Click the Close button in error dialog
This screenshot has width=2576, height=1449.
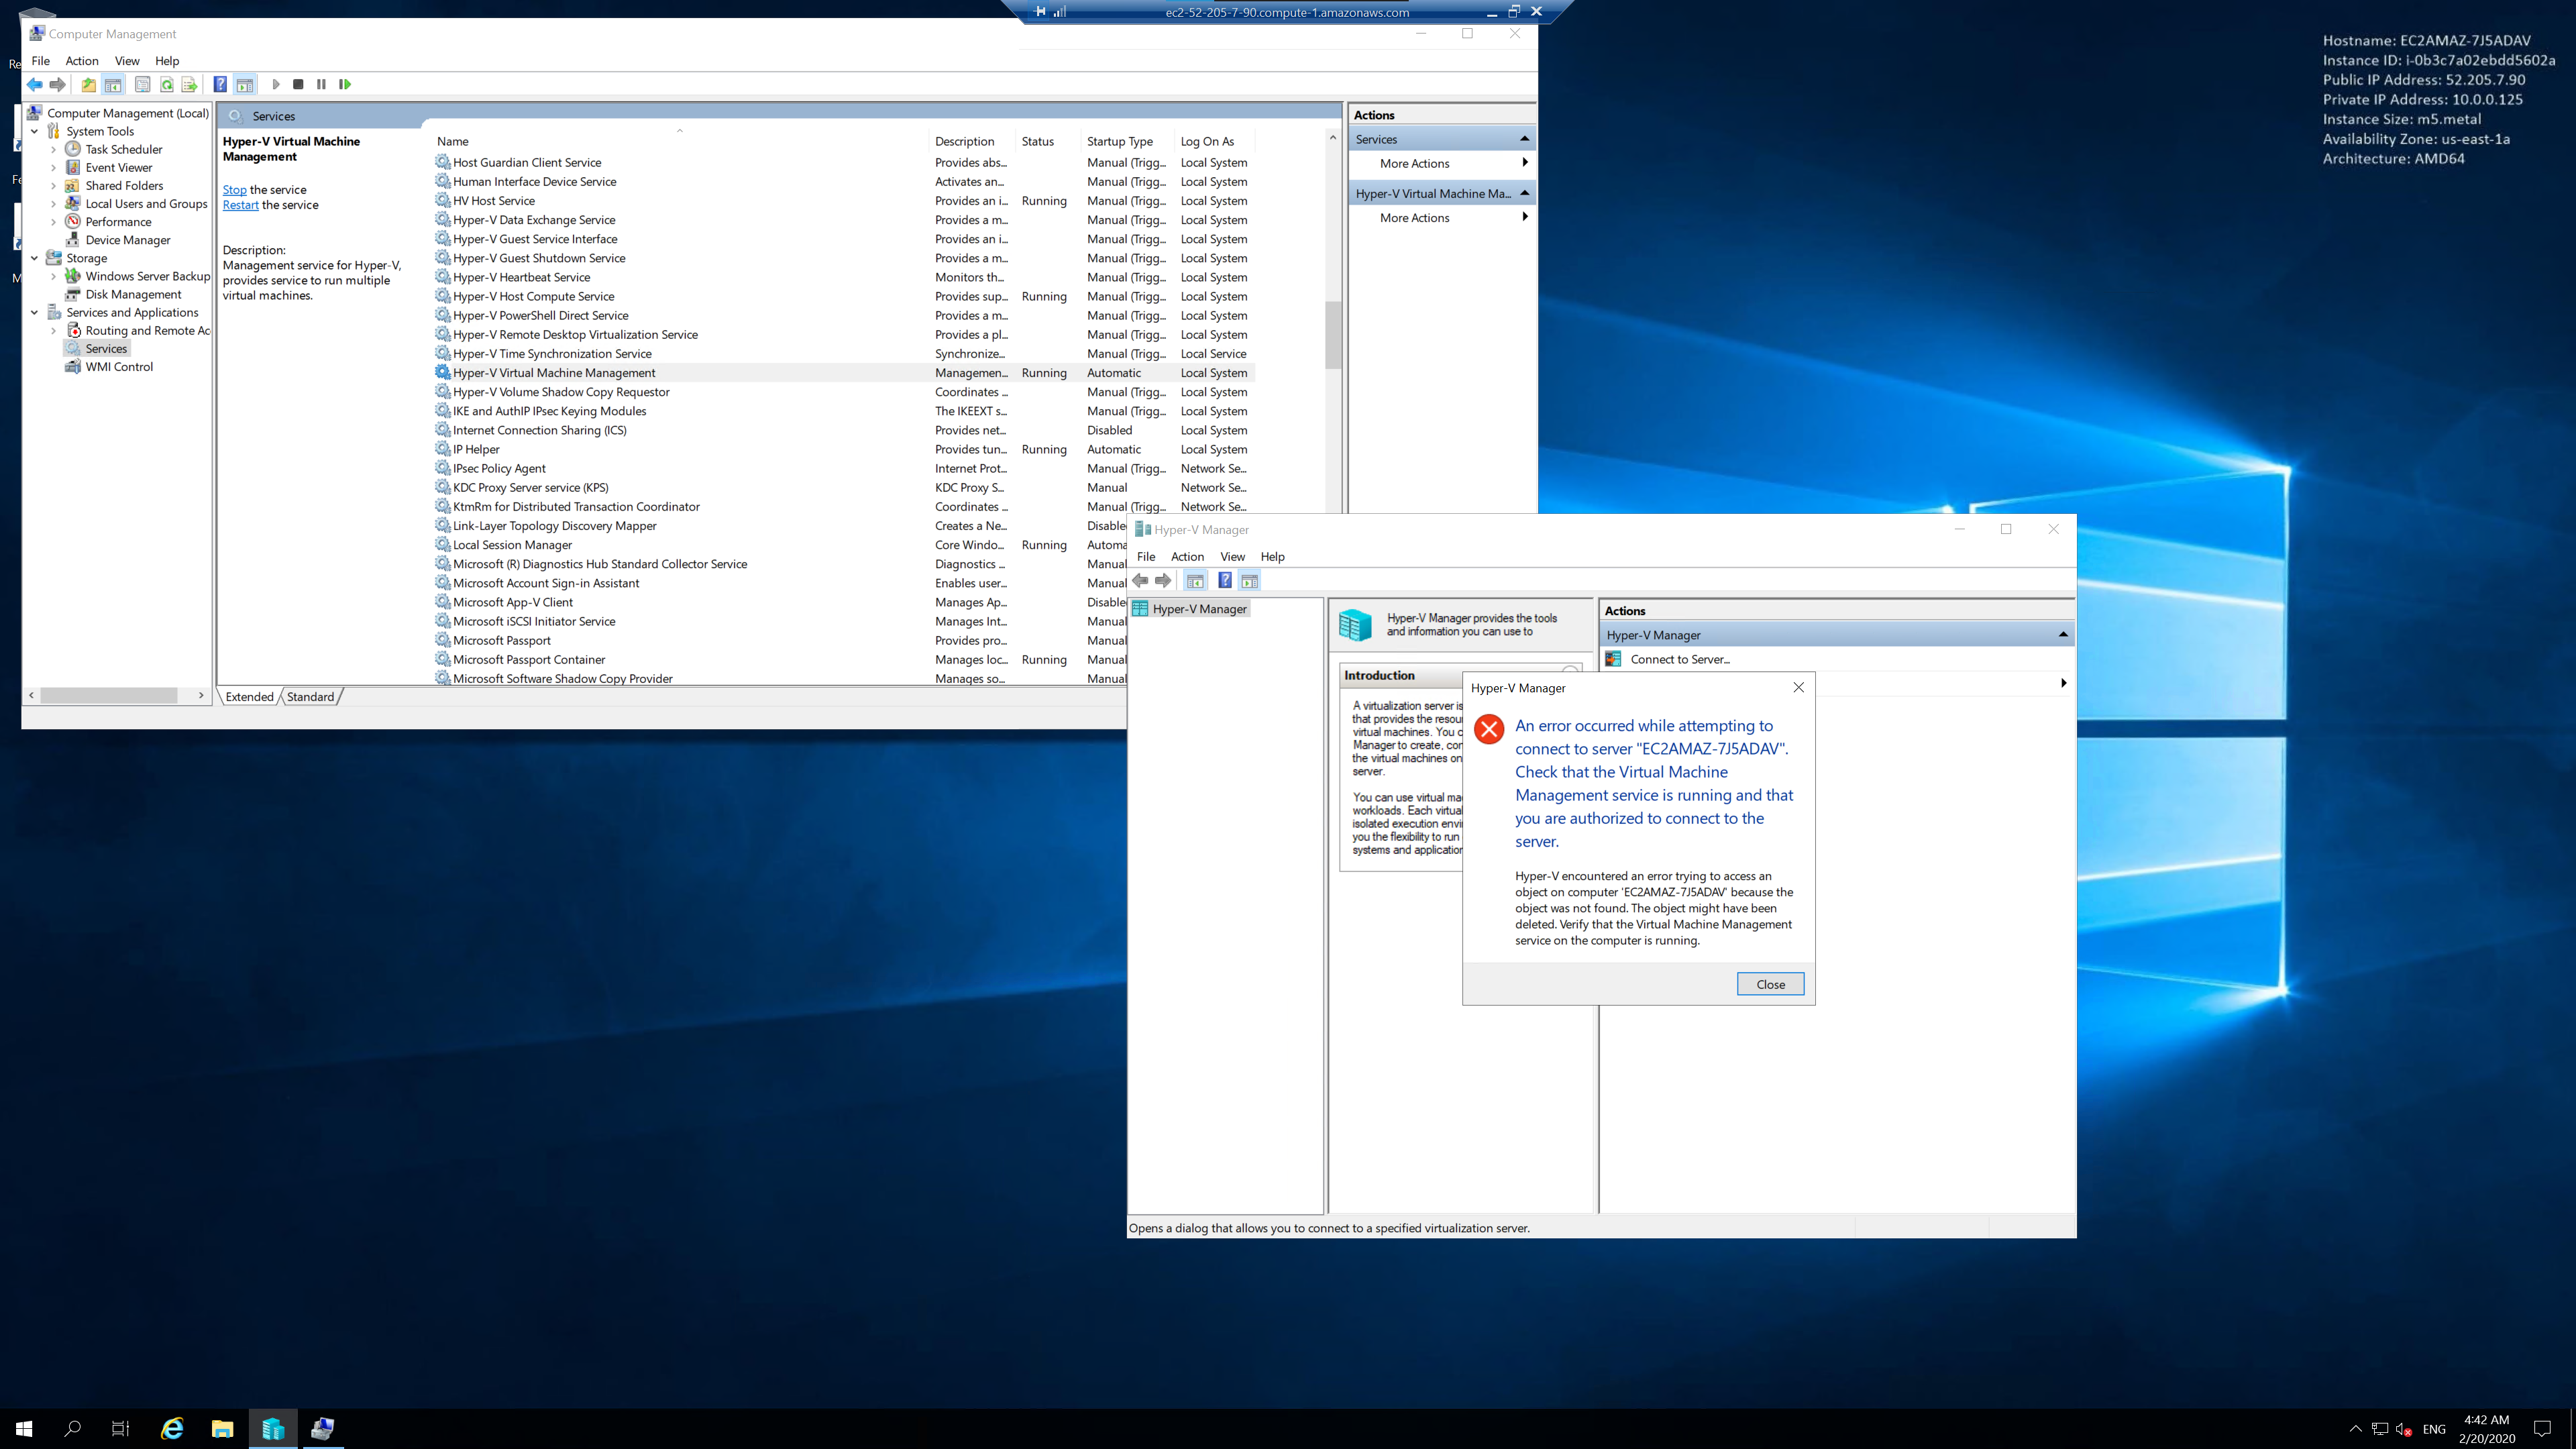pos(1769,984)
